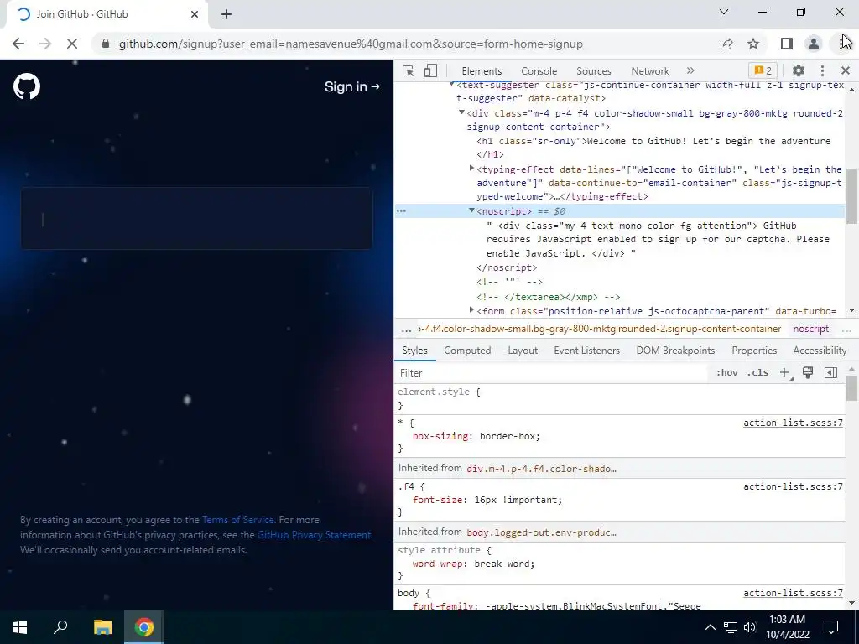
Task: Switch to the Network tab
Action: pos(650,71)
